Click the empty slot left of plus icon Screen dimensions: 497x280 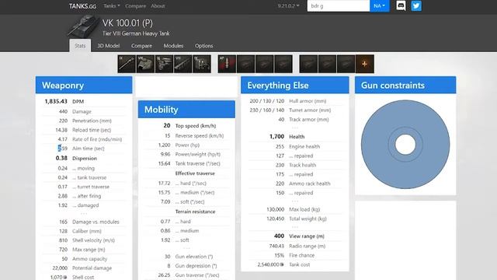pos(346,64)
